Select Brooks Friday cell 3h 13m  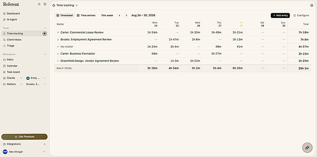pyautogui.click(x=238, y=40)
